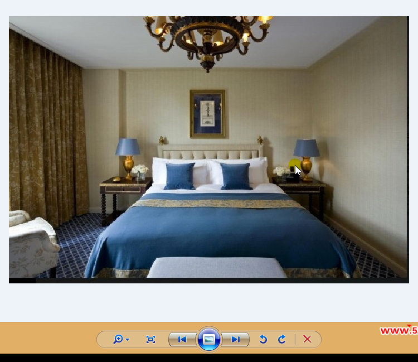
Task: Open the zoom magnifier tool
Action: click(x=118, y=339)
